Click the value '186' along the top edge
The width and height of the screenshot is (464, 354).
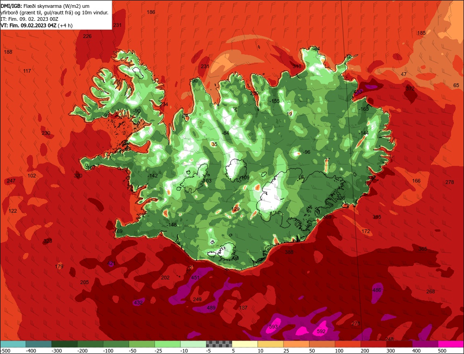coord(151,12)
